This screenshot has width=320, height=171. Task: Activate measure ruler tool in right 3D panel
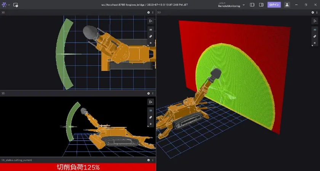315,36
